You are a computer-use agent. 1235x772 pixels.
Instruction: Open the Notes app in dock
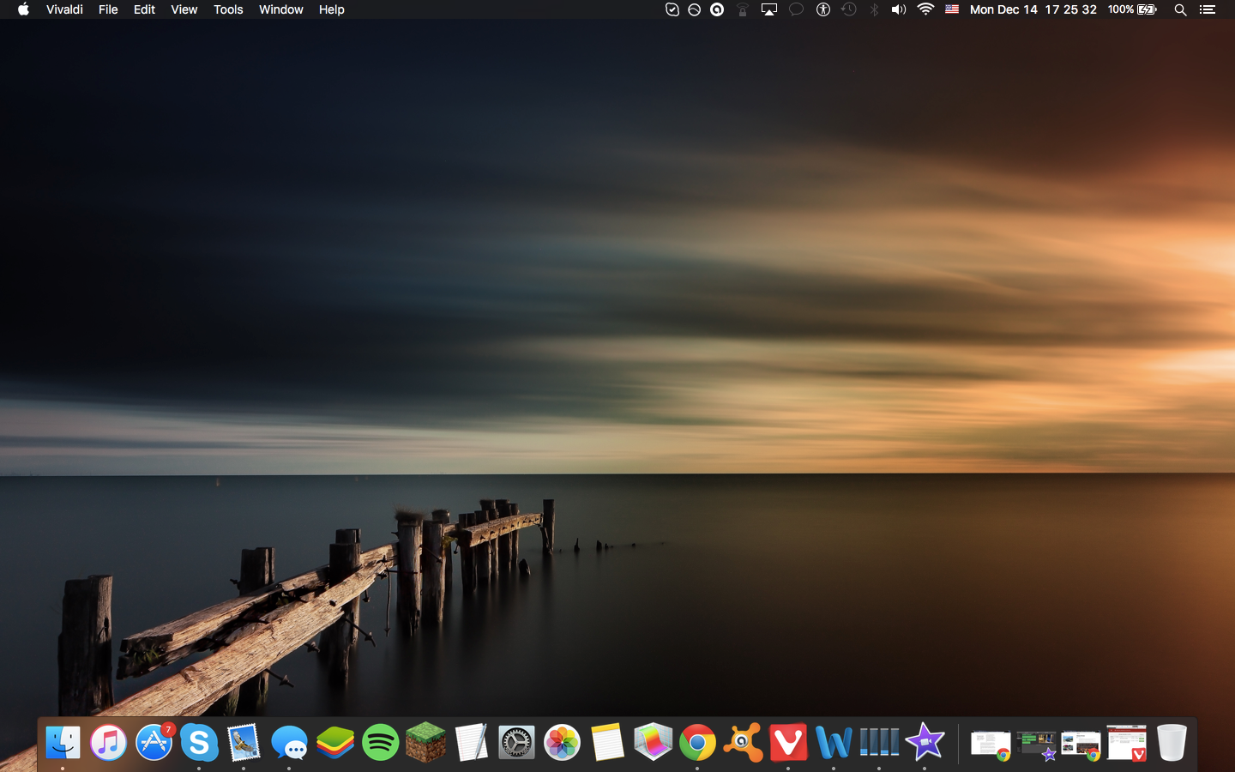607,742
